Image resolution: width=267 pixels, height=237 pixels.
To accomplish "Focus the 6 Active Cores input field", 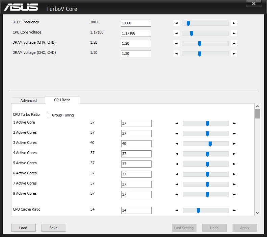I will tap(136, 174).
